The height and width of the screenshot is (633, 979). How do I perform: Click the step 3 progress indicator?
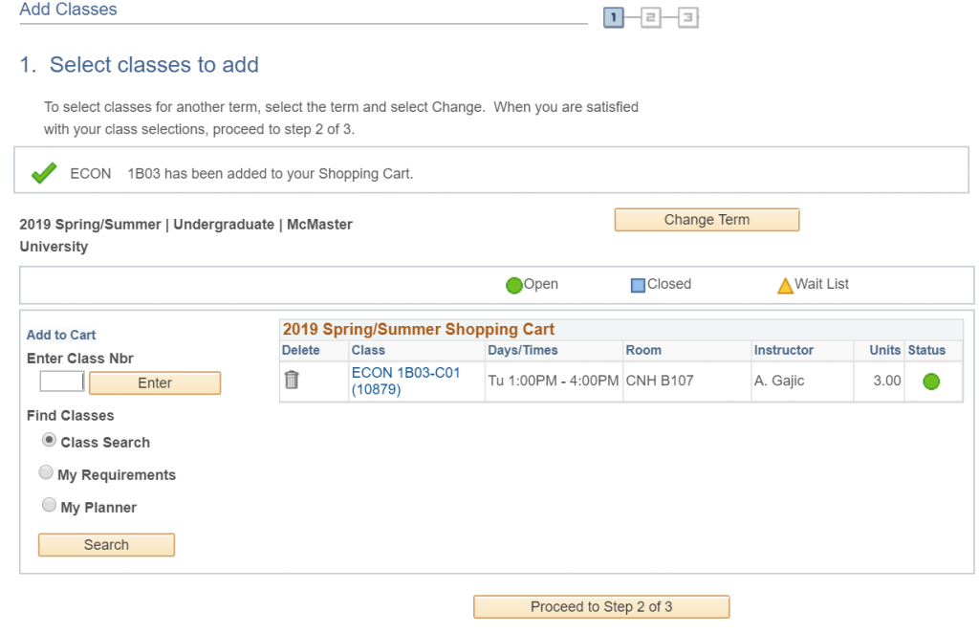687,17
